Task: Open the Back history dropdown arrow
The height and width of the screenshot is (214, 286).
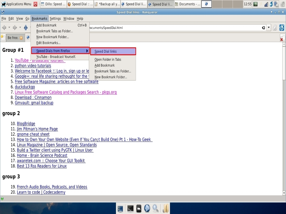Action: tap(9, 28)
